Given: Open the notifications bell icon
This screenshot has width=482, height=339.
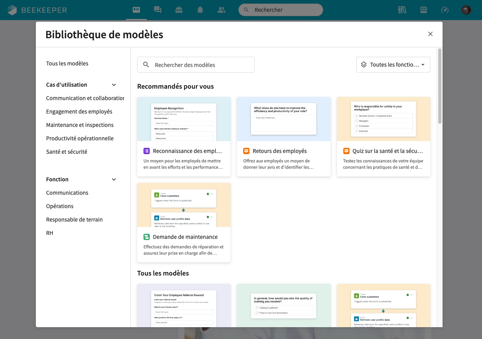Looking at the screenshot, I should pos(200,10).
